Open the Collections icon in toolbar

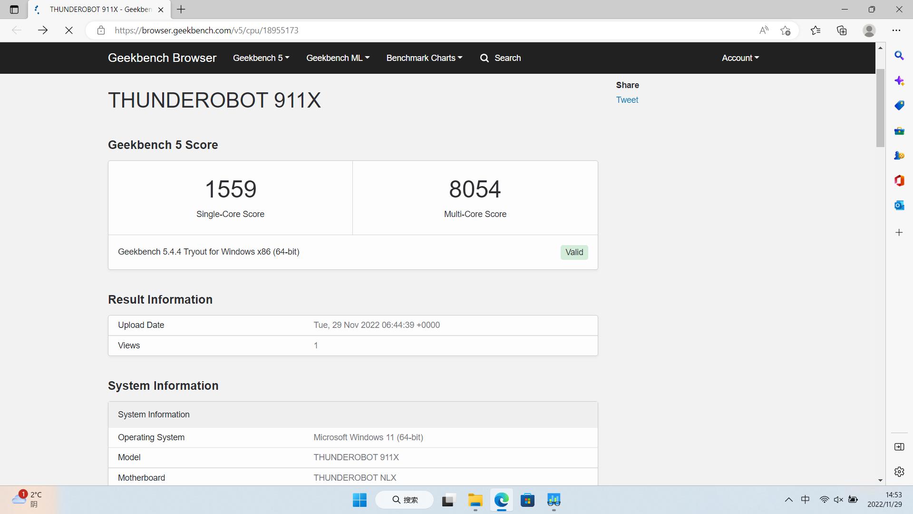coord(842,30)
